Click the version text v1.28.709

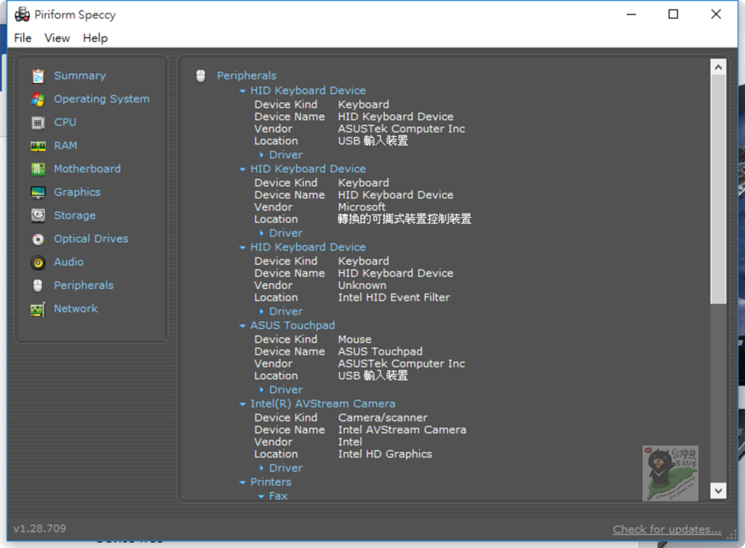[x=39, y=528]
